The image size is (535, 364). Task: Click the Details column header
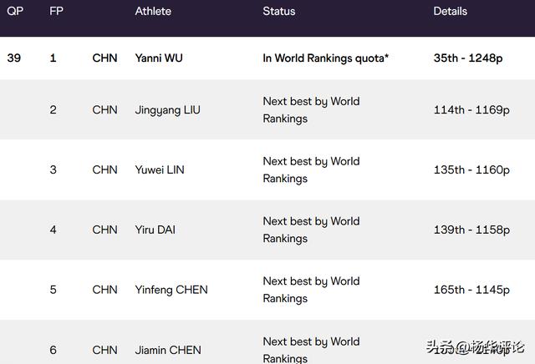pyautogui.click(x=450, y=11)
